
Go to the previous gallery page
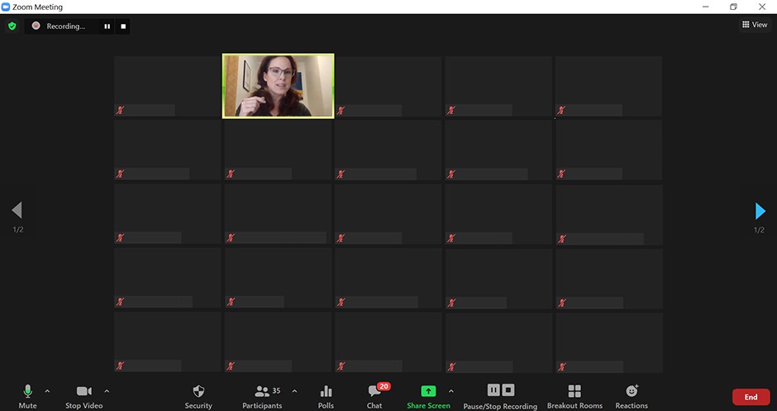point(17,210)
